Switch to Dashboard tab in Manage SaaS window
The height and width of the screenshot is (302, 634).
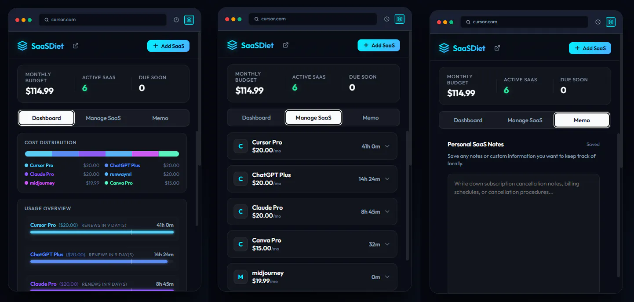tap(256, 117)
